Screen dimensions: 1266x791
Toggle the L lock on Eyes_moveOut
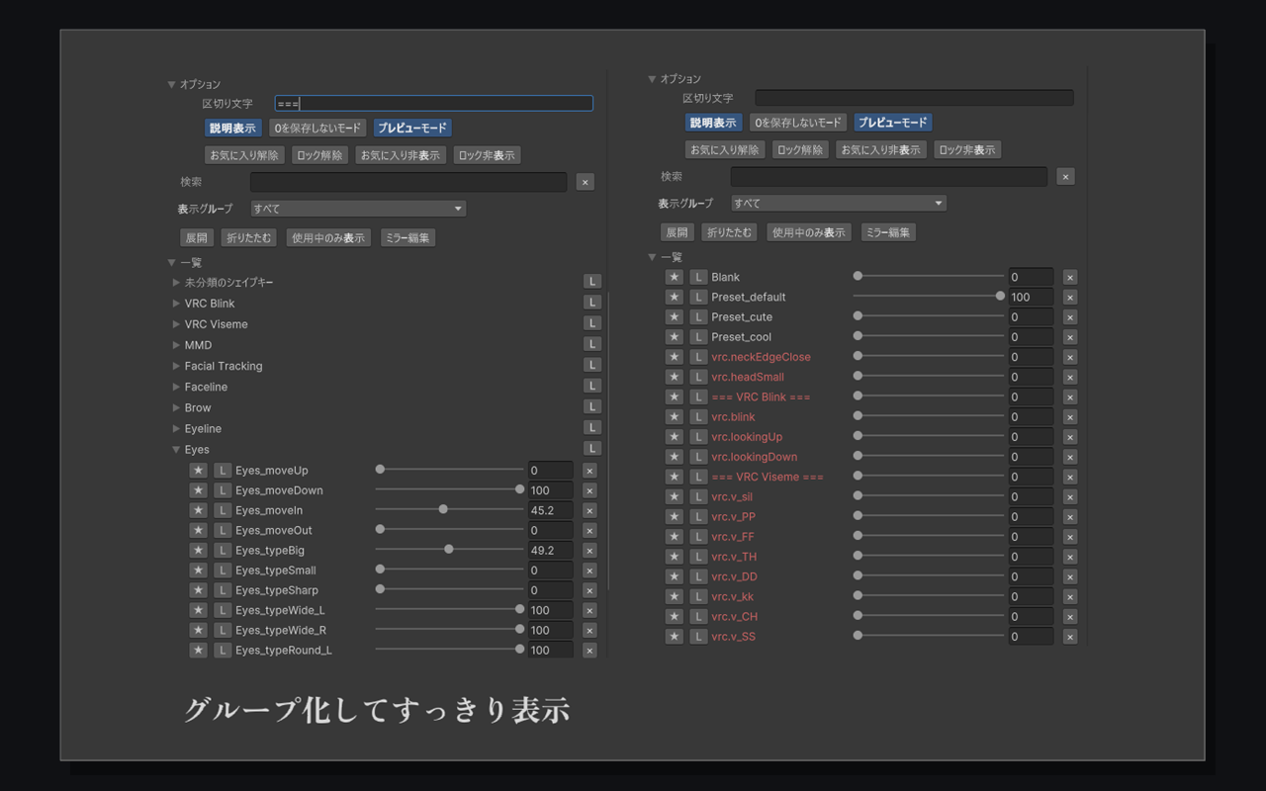(223, 530)
